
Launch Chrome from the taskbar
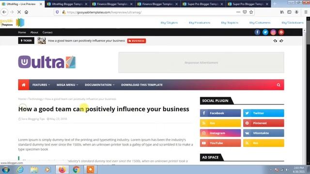[76, 170]
